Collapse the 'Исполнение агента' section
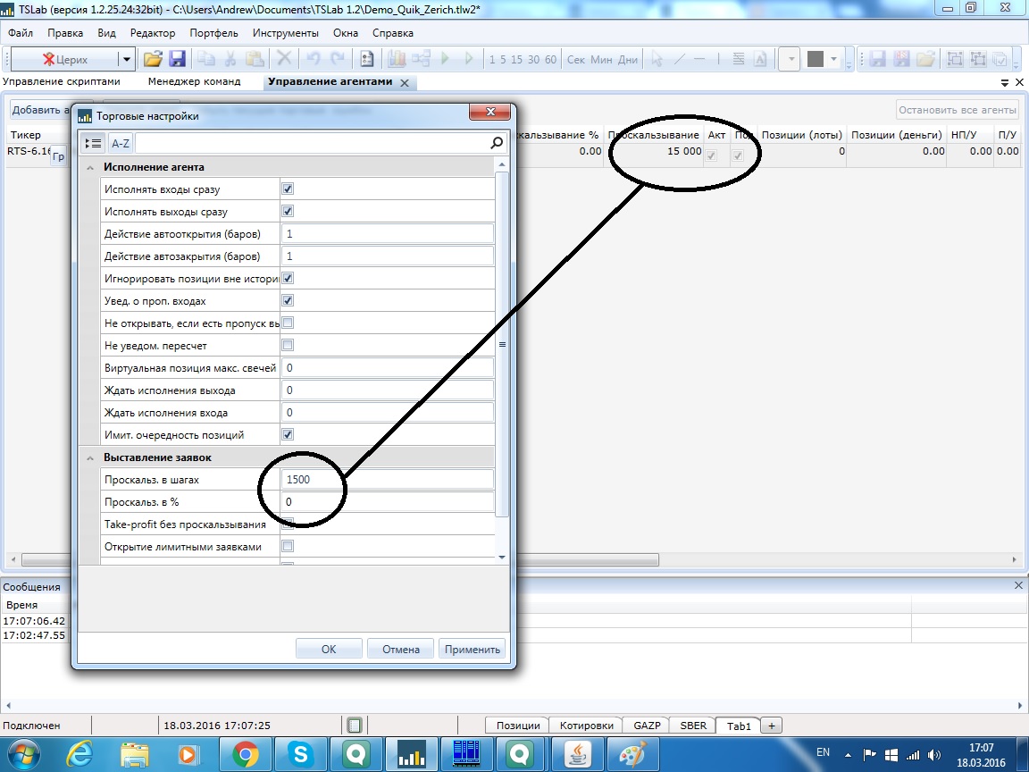This screenshot has height=772, width=1029. [90, 167]
